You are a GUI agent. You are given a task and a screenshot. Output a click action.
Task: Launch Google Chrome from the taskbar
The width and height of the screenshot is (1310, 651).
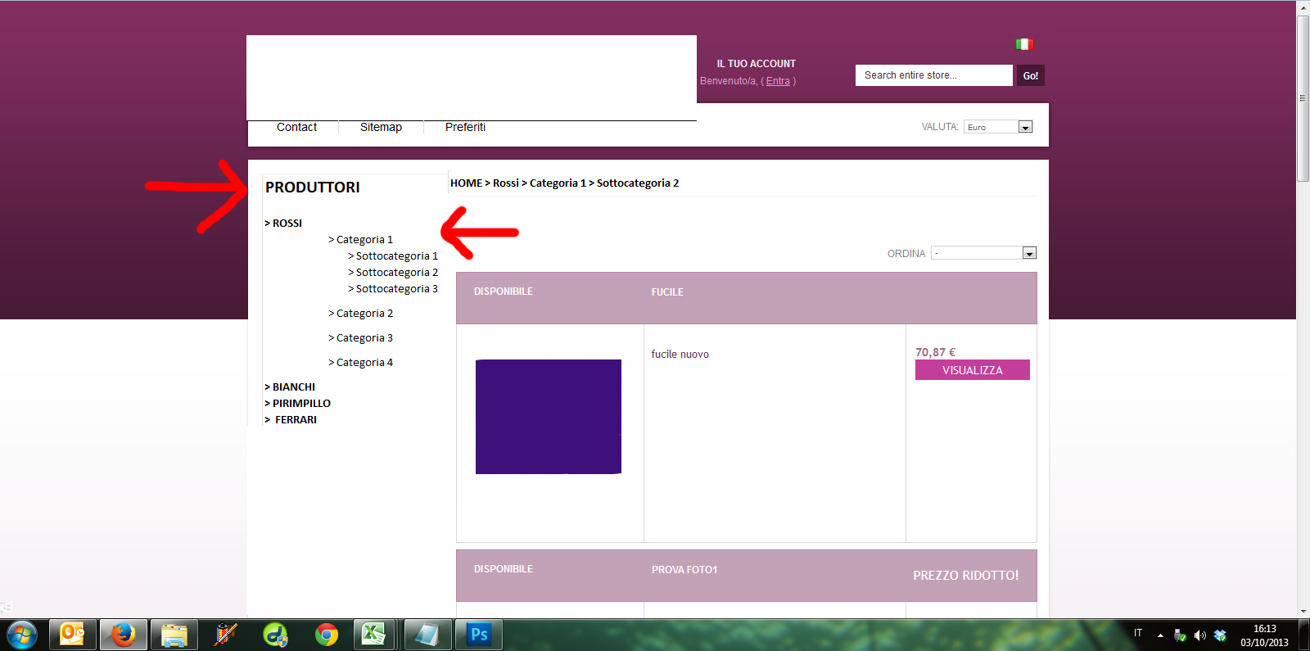pyautogui.click(x=327, y=635)
